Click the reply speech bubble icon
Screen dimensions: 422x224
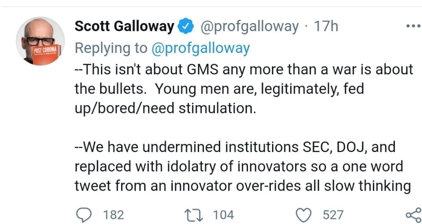tap(84, 215)
